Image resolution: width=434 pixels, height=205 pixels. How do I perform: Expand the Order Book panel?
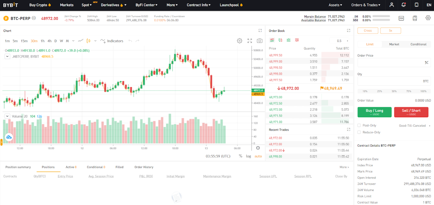point(349,31)
